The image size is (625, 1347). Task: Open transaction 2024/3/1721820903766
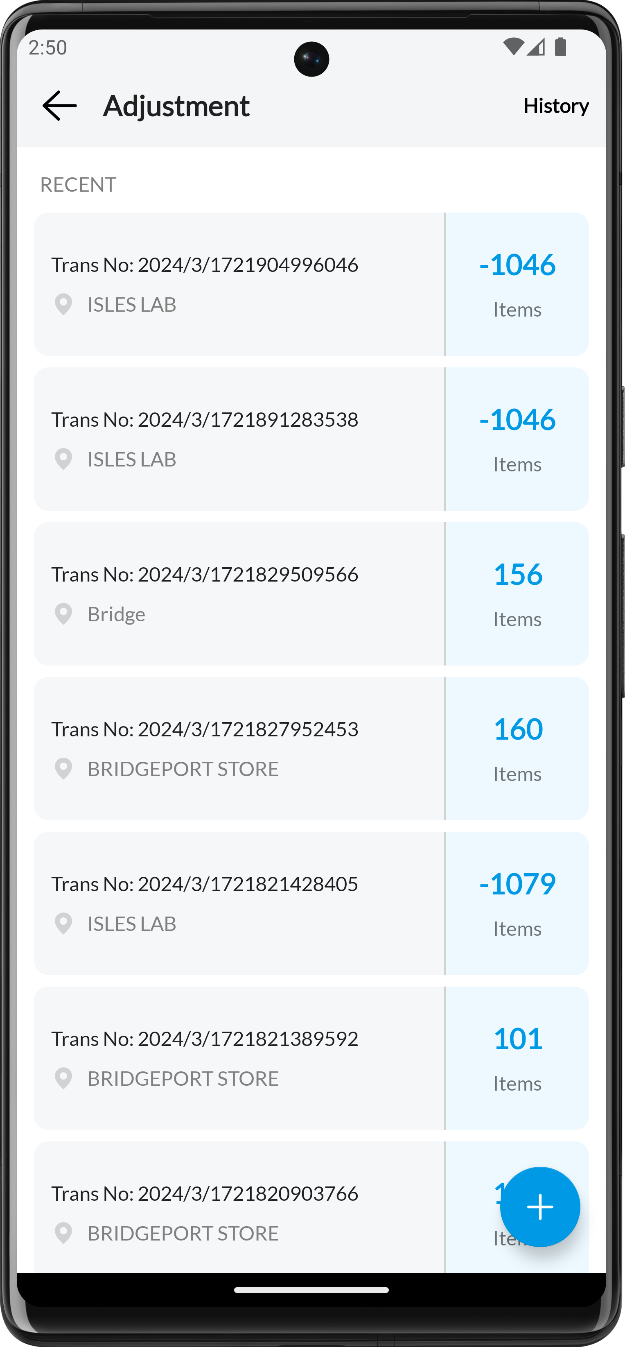239,1207
